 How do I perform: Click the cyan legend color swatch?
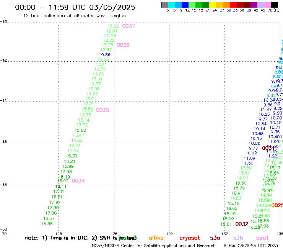[x=171, y=5]
